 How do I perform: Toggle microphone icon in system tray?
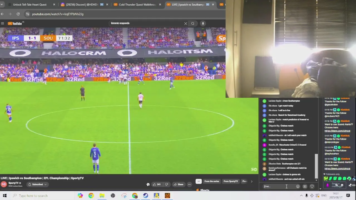(306, 196)
